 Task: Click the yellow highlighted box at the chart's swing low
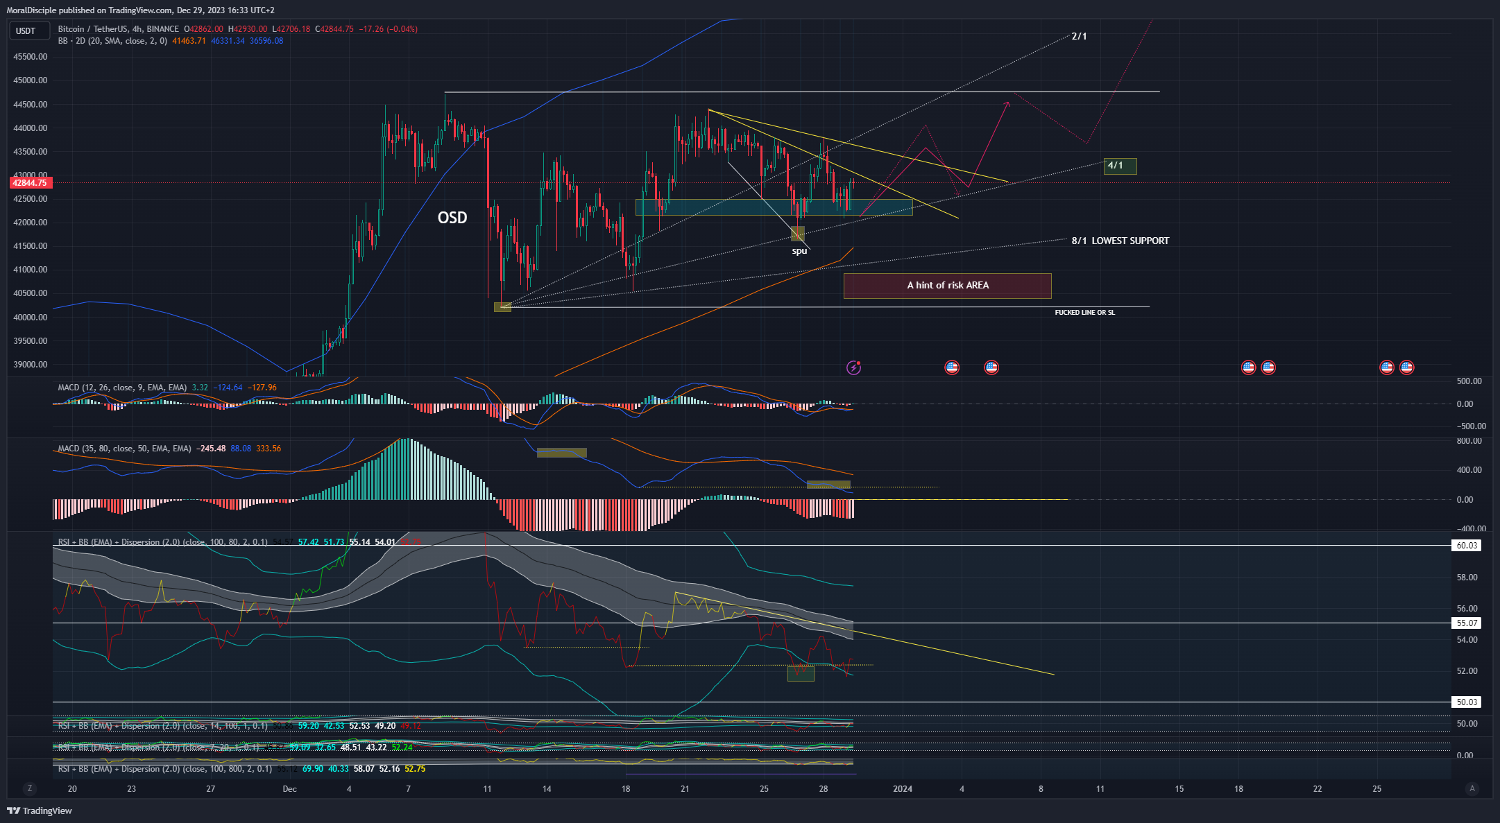pos(502,307)
